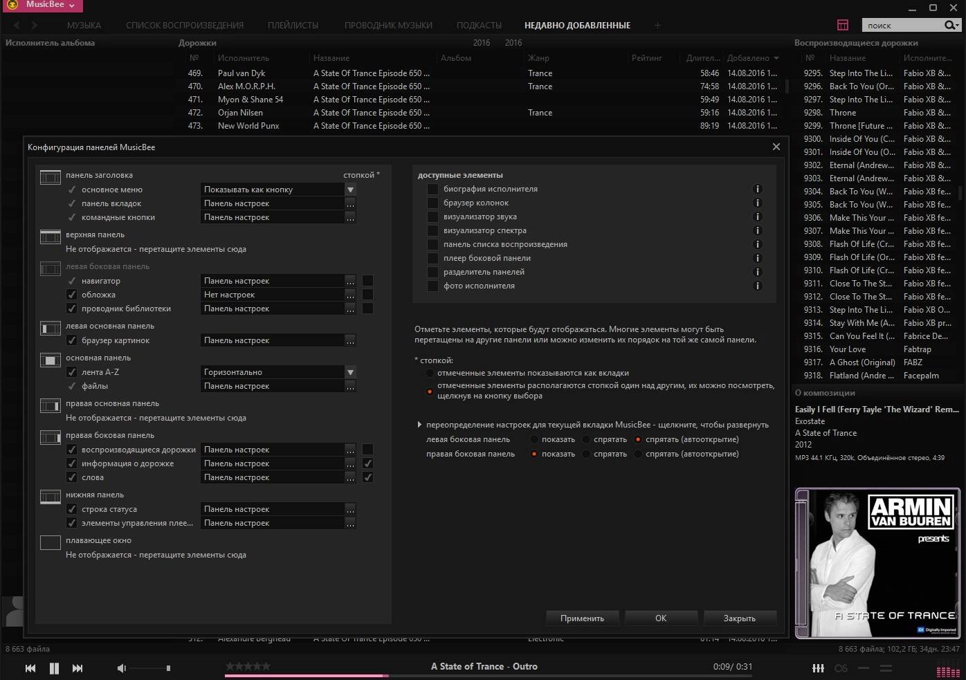Screen dimensions: 966x680
Task: Show info for 'визуализатор спектра' element
Action: click(757, 230)
